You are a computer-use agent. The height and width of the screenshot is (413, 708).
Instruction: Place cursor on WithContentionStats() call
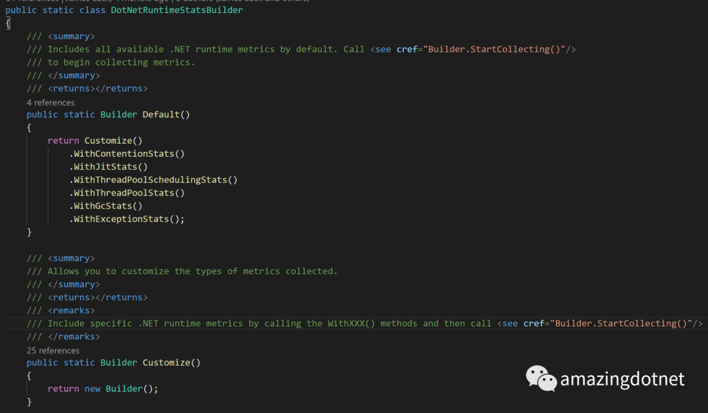[x=127, y=153]
